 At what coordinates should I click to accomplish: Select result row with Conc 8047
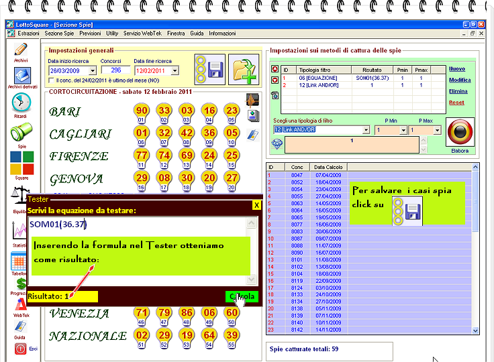369,175
